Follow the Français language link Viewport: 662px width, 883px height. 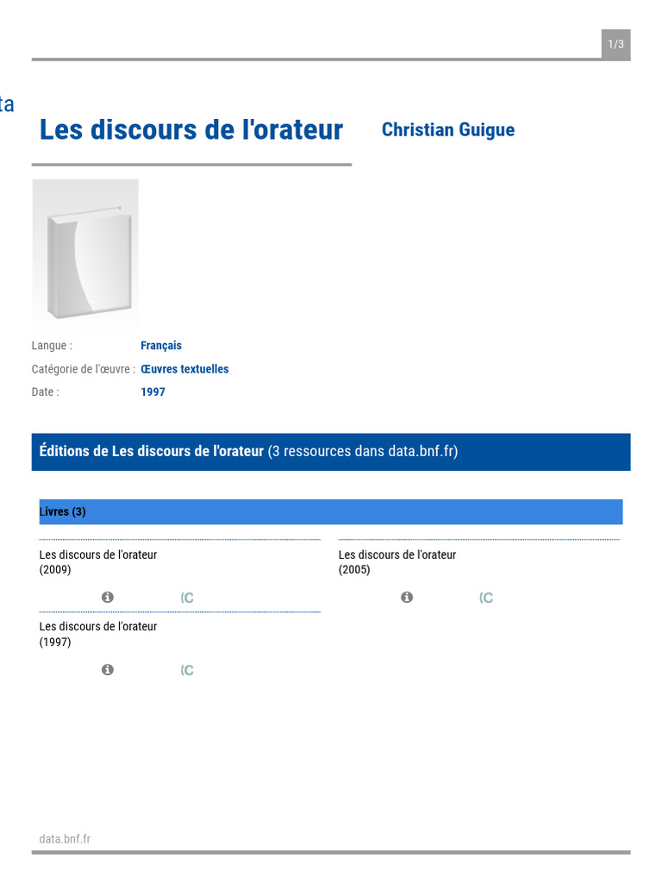[x=161, y=346]
